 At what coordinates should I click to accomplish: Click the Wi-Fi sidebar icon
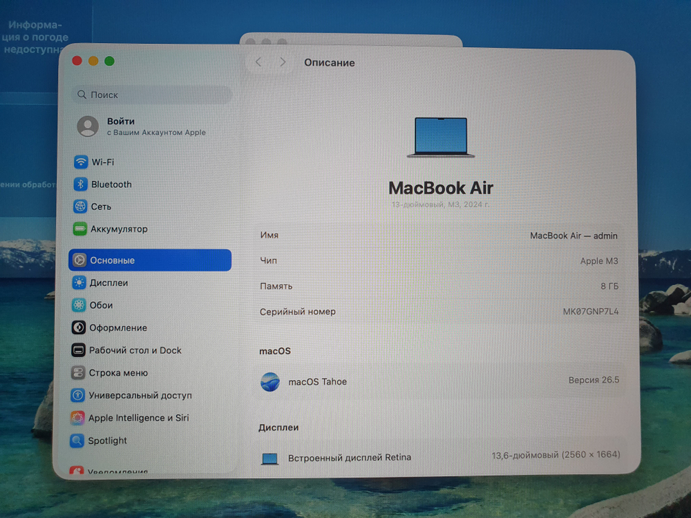coord(81,162)
